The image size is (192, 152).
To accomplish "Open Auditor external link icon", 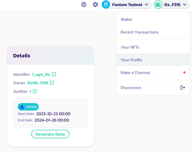I will click(x=35, y=91).
